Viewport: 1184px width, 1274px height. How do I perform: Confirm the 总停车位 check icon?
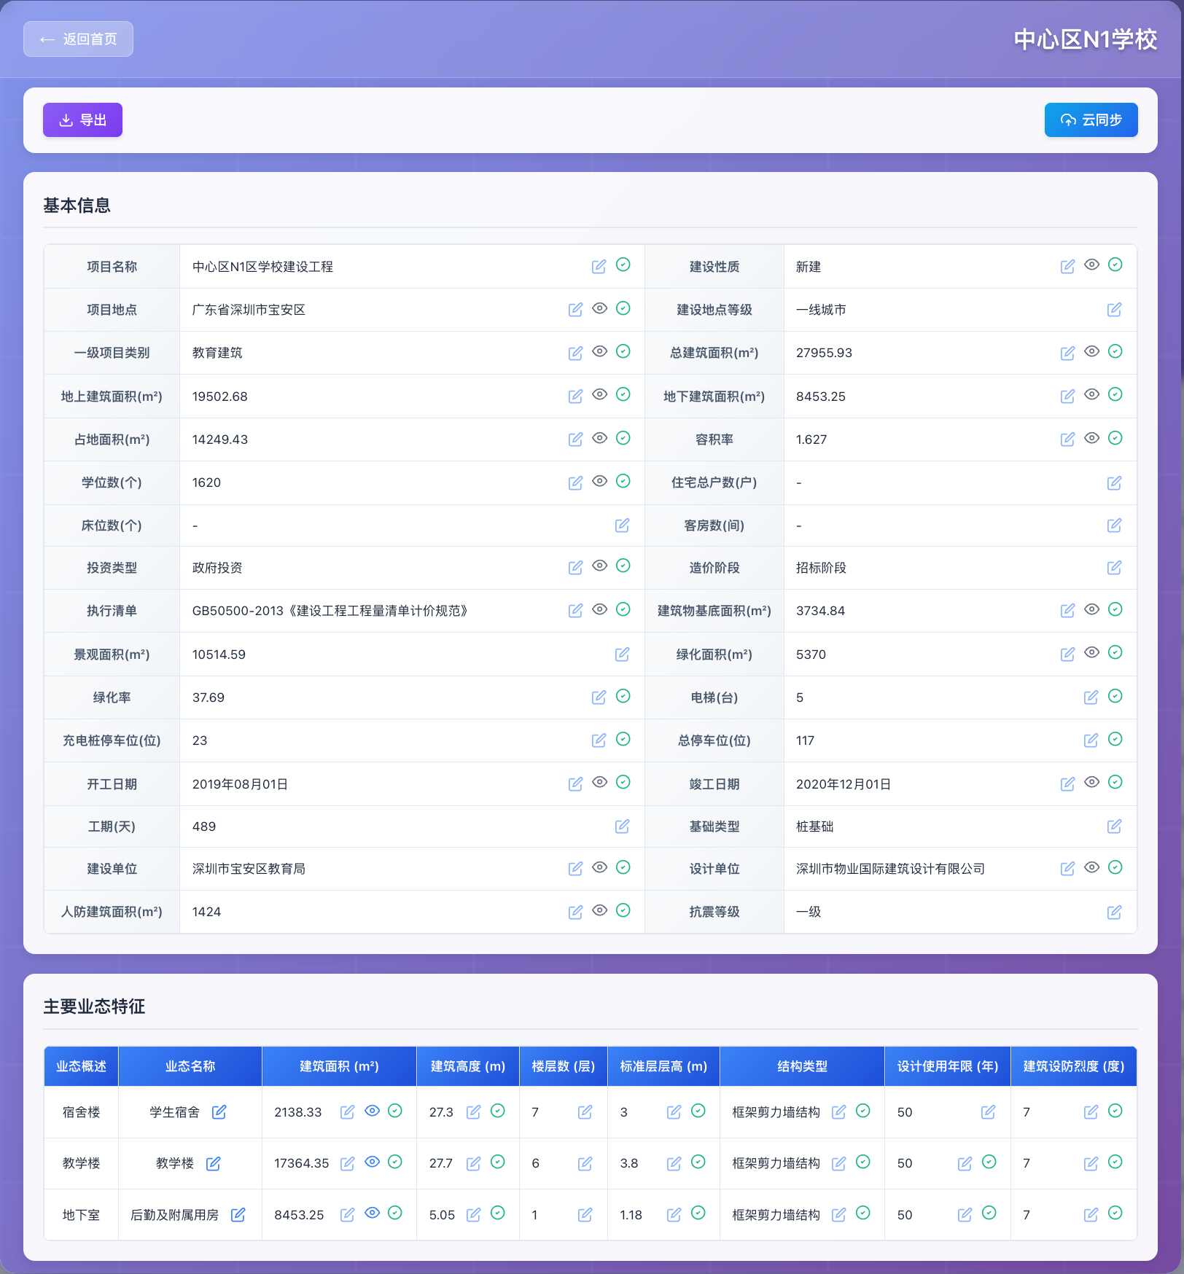point(1115,739)
